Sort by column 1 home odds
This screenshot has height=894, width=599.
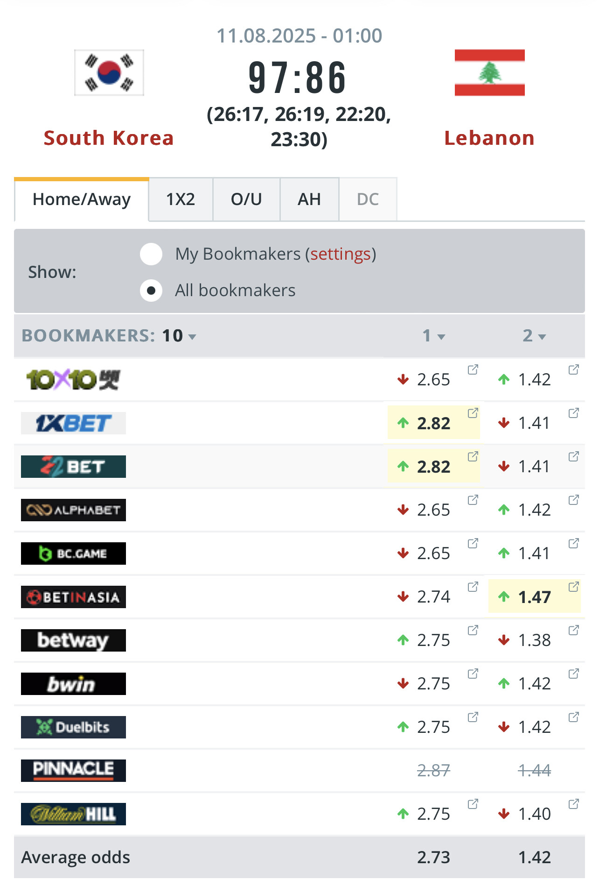pos(433,336)
